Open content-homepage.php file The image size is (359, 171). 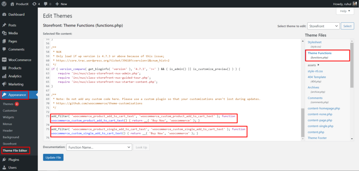coord(324,108)
